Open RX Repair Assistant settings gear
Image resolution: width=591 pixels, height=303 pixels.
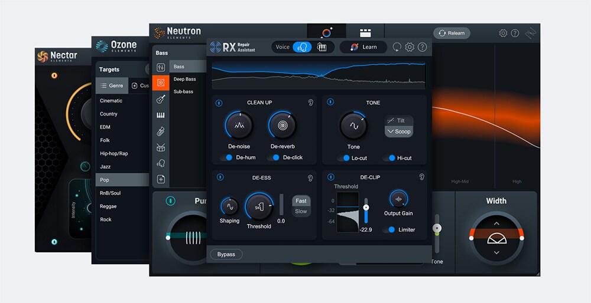pyautogui.click(x=410, y=47)
